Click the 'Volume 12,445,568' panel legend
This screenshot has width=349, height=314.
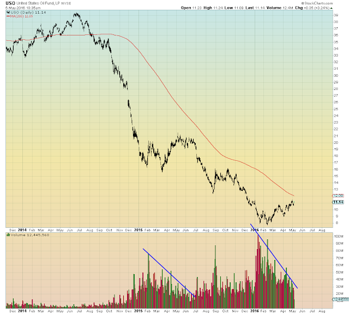[30, 235]
